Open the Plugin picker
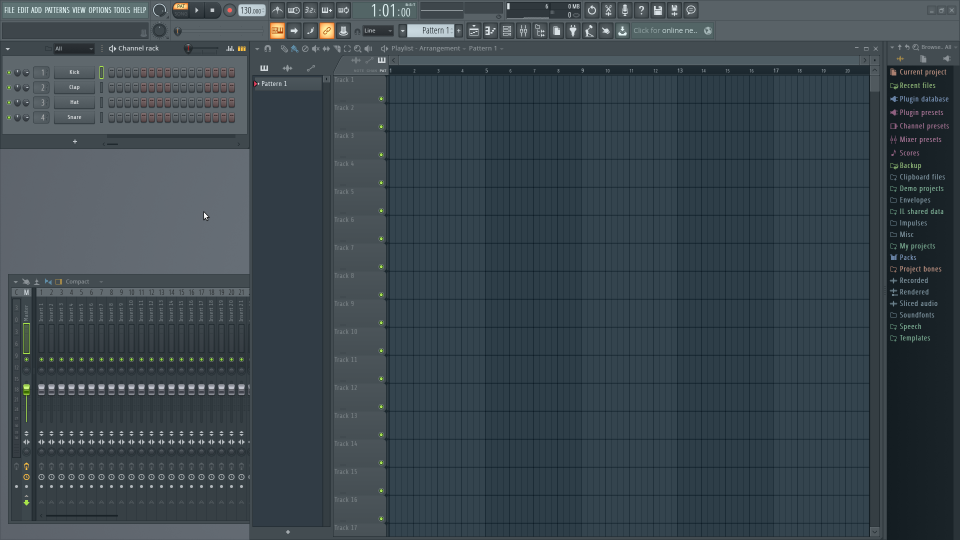This screenshot has height=540, width=960. click(x=573, y=30)
